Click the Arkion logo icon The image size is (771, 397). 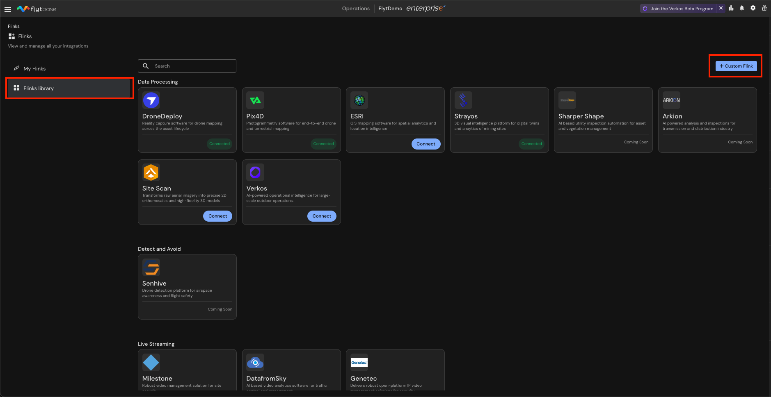click(671, 100)
